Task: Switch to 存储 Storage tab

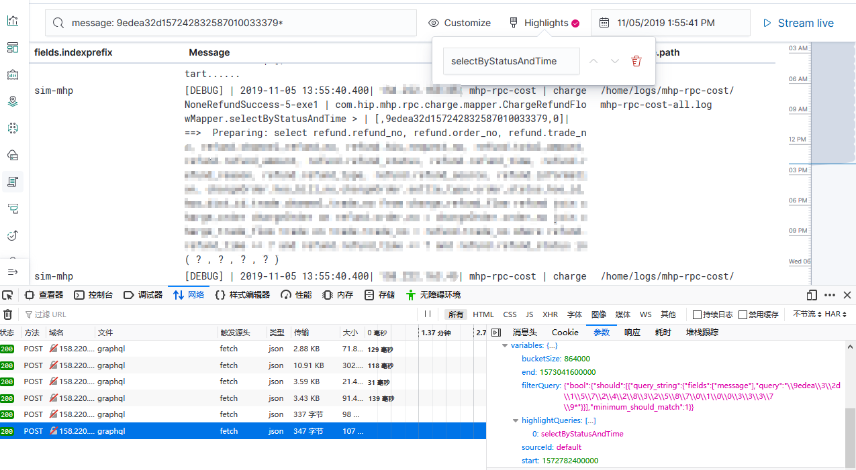Action: pyautogui.click(x=379, y=295)
